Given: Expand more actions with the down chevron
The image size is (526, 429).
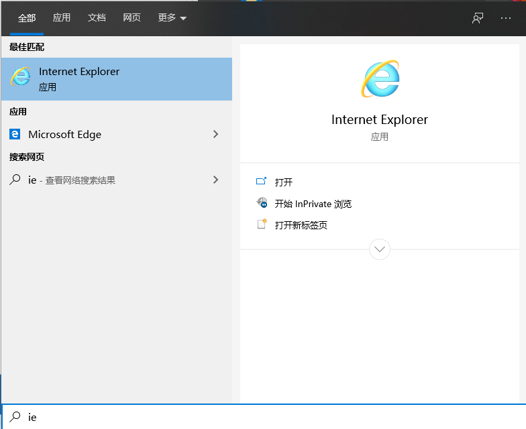Looking at the screenshot, I should (380, 249).
